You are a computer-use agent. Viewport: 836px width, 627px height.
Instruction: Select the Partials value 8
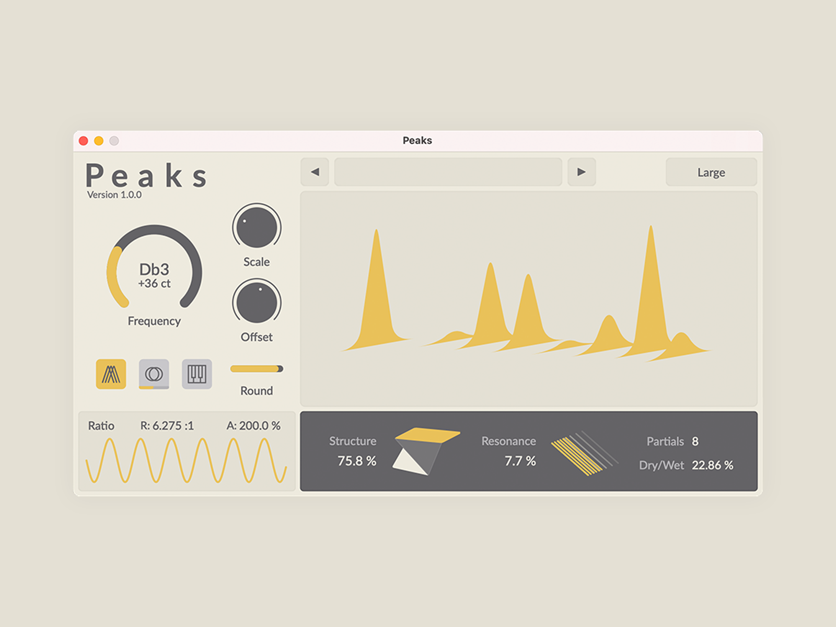click(695, 442)
